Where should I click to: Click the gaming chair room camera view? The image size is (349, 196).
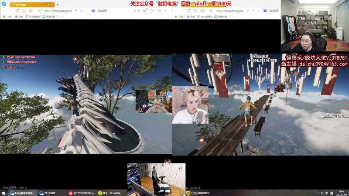pos(156,179)
